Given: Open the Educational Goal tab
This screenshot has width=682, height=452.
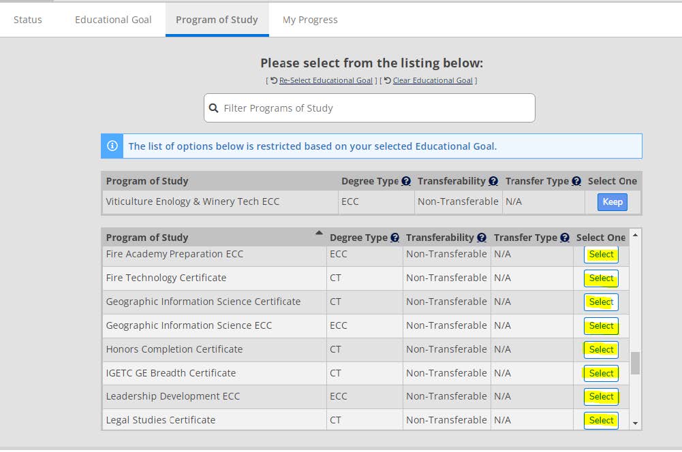Looking at the screenshot, I should coord(113,20).
